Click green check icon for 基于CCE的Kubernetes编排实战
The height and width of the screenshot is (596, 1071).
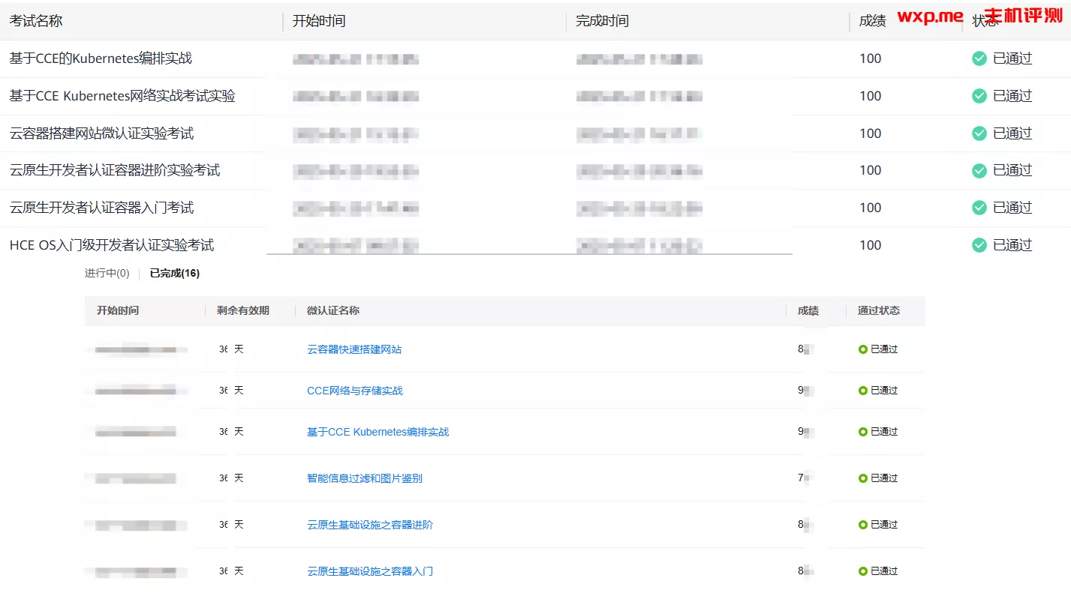click(x=979, y=58)
